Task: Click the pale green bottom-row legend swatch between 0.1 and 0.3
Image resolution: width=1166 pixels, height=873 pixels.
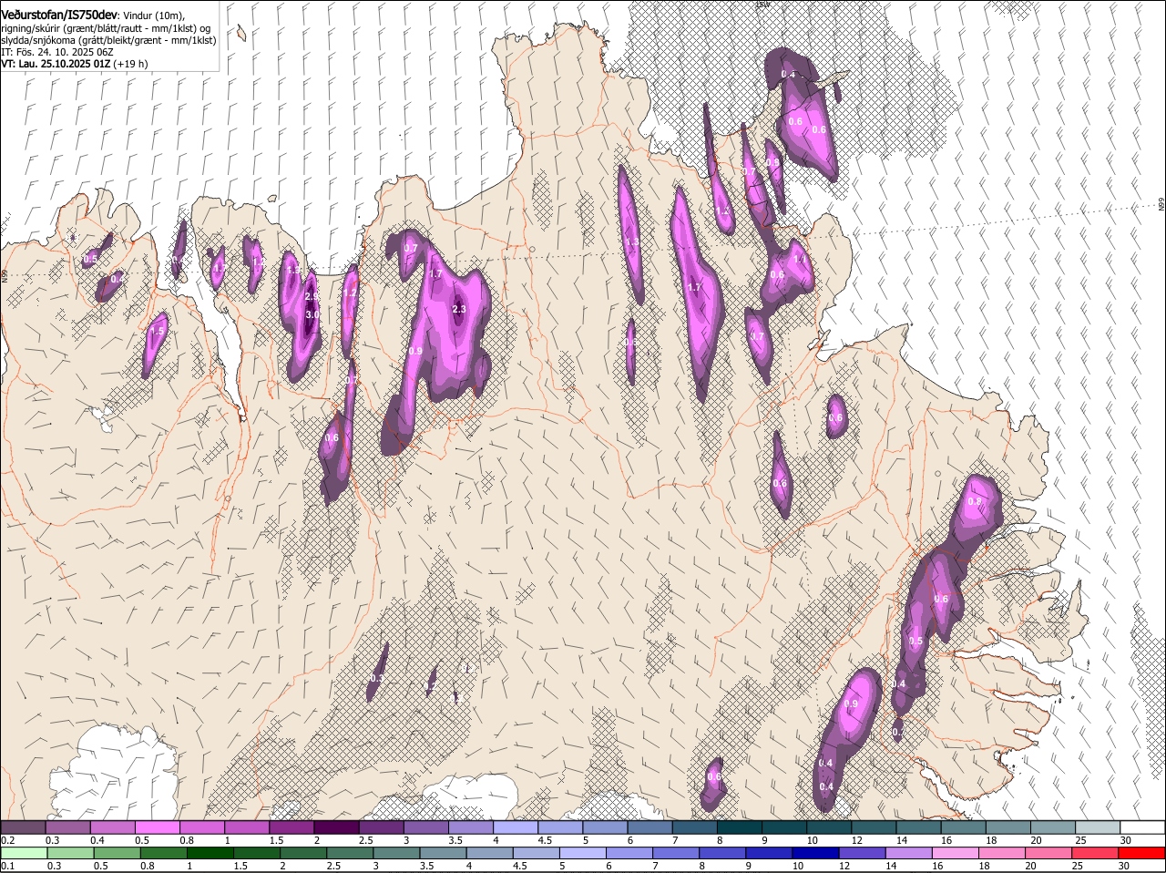Action: tap(25, 854)
